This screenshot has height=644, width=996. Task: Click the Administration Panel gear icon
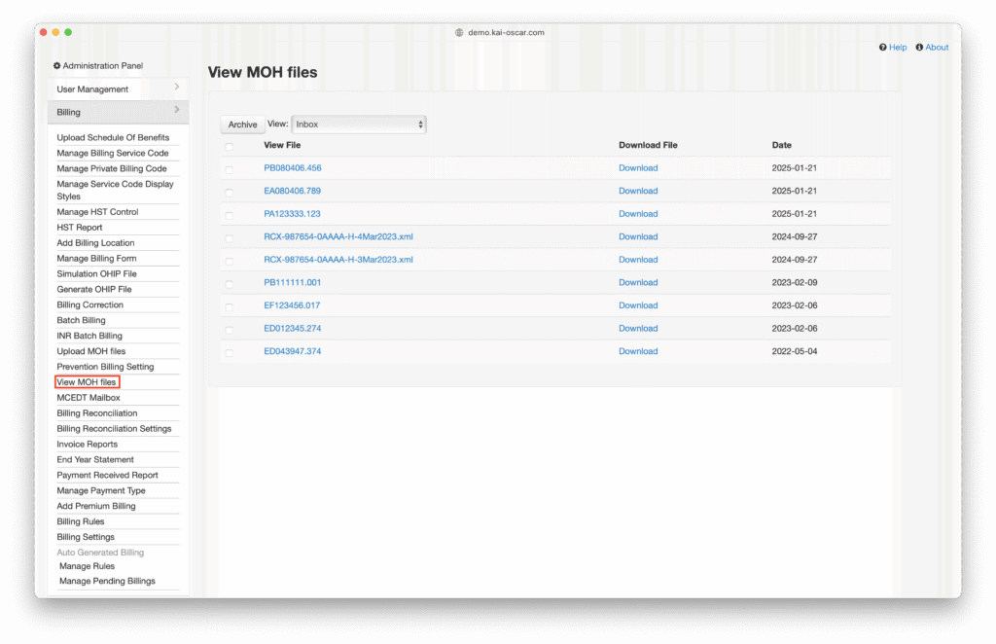pos(57,66)
